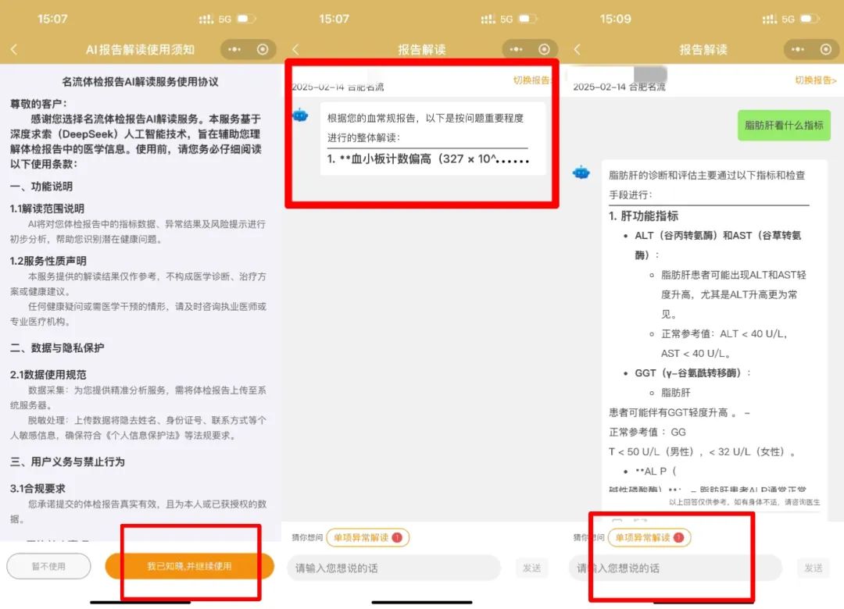Select 单项异常解读 chip on middle screen
This screenshot has height=609, width=844.
(x=367, y=537)
